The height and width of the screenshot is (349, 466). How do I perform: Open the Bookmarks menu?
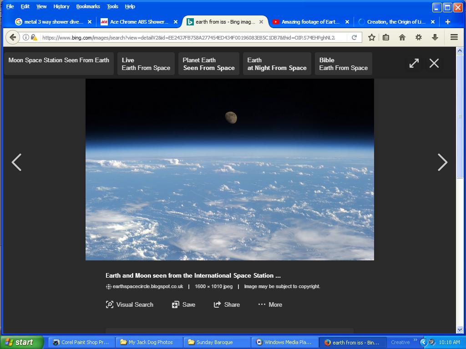click(x=87, y=6)
